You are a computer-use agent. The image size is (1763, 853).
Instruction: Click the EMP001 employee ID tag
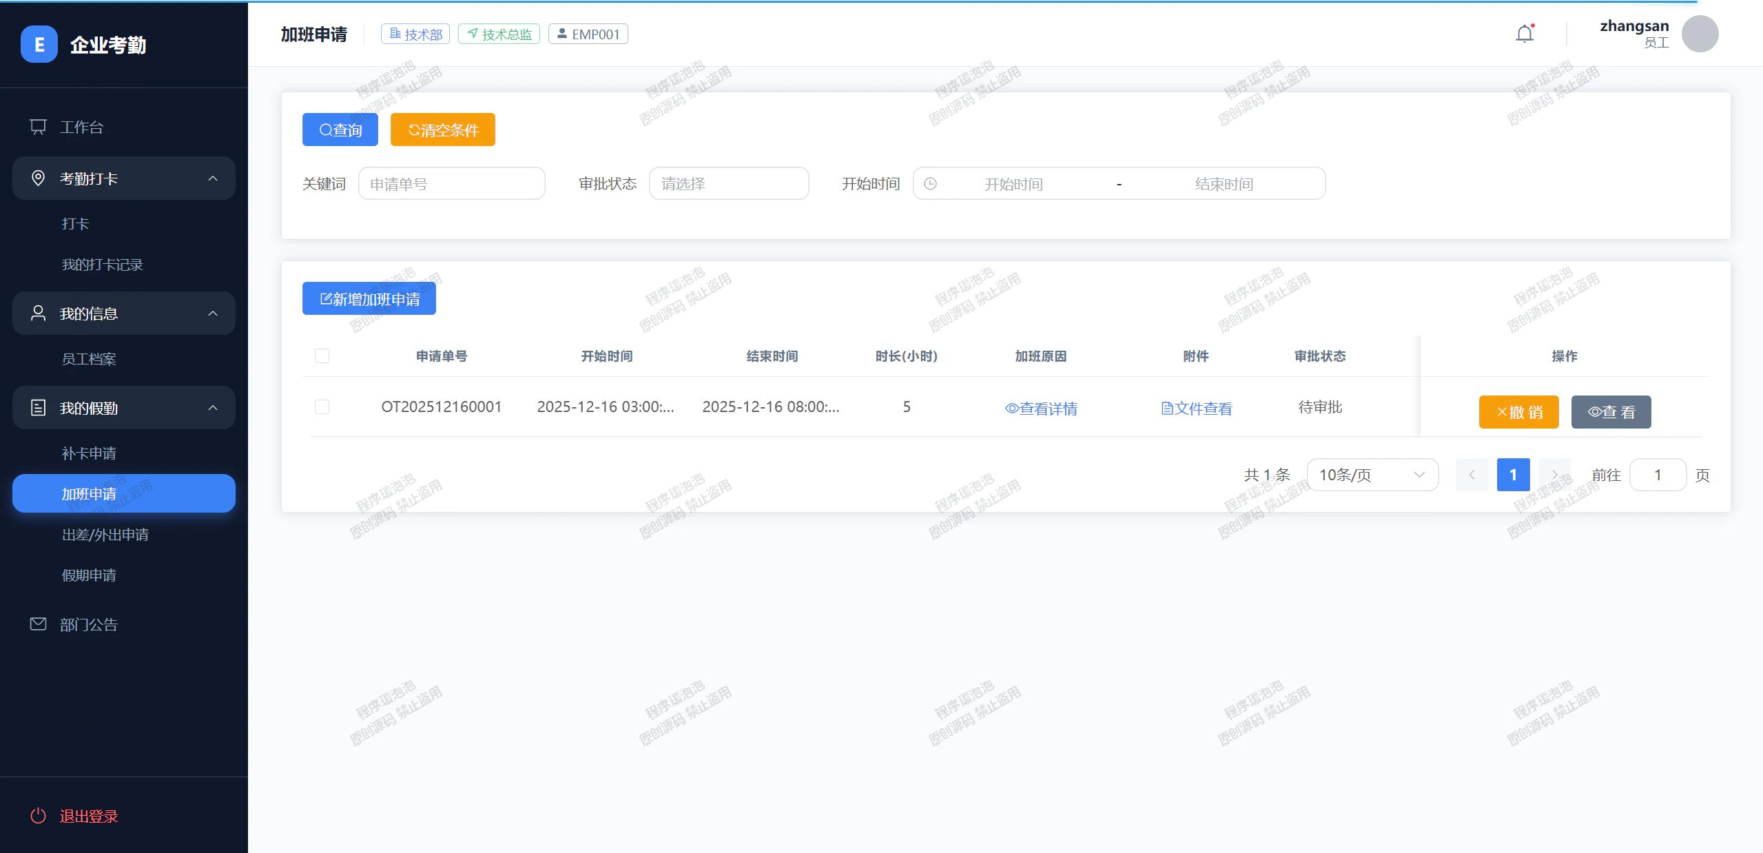click(x=588, y=34)
